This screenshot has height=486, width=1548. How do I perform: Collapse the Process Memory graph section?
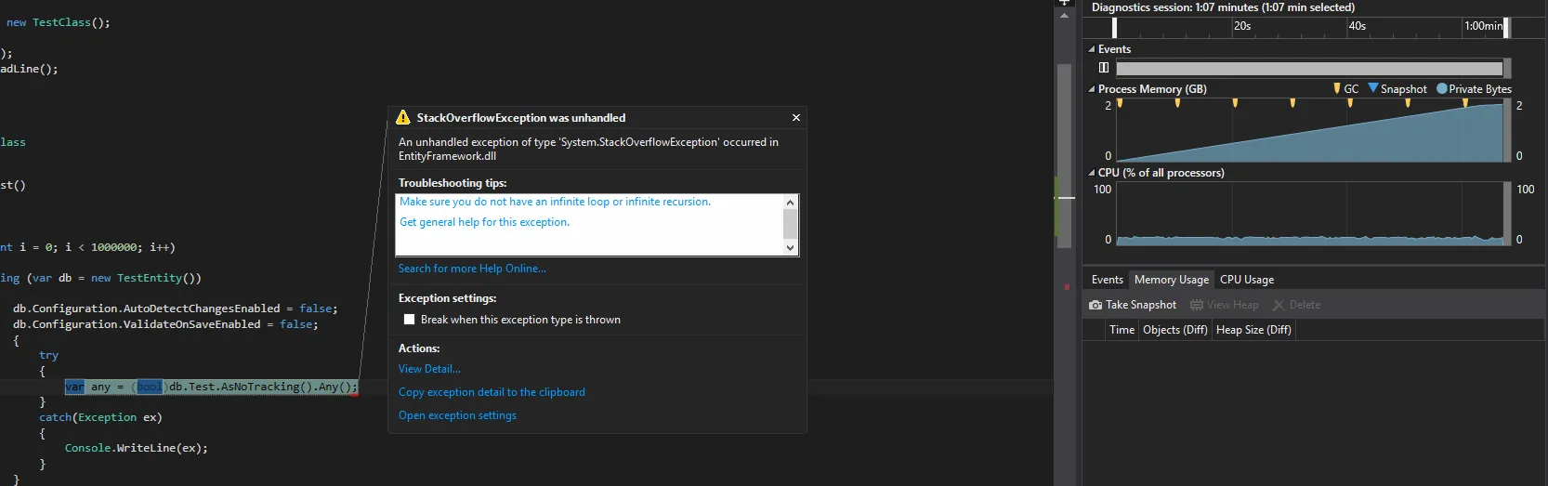click(1092, 89)
